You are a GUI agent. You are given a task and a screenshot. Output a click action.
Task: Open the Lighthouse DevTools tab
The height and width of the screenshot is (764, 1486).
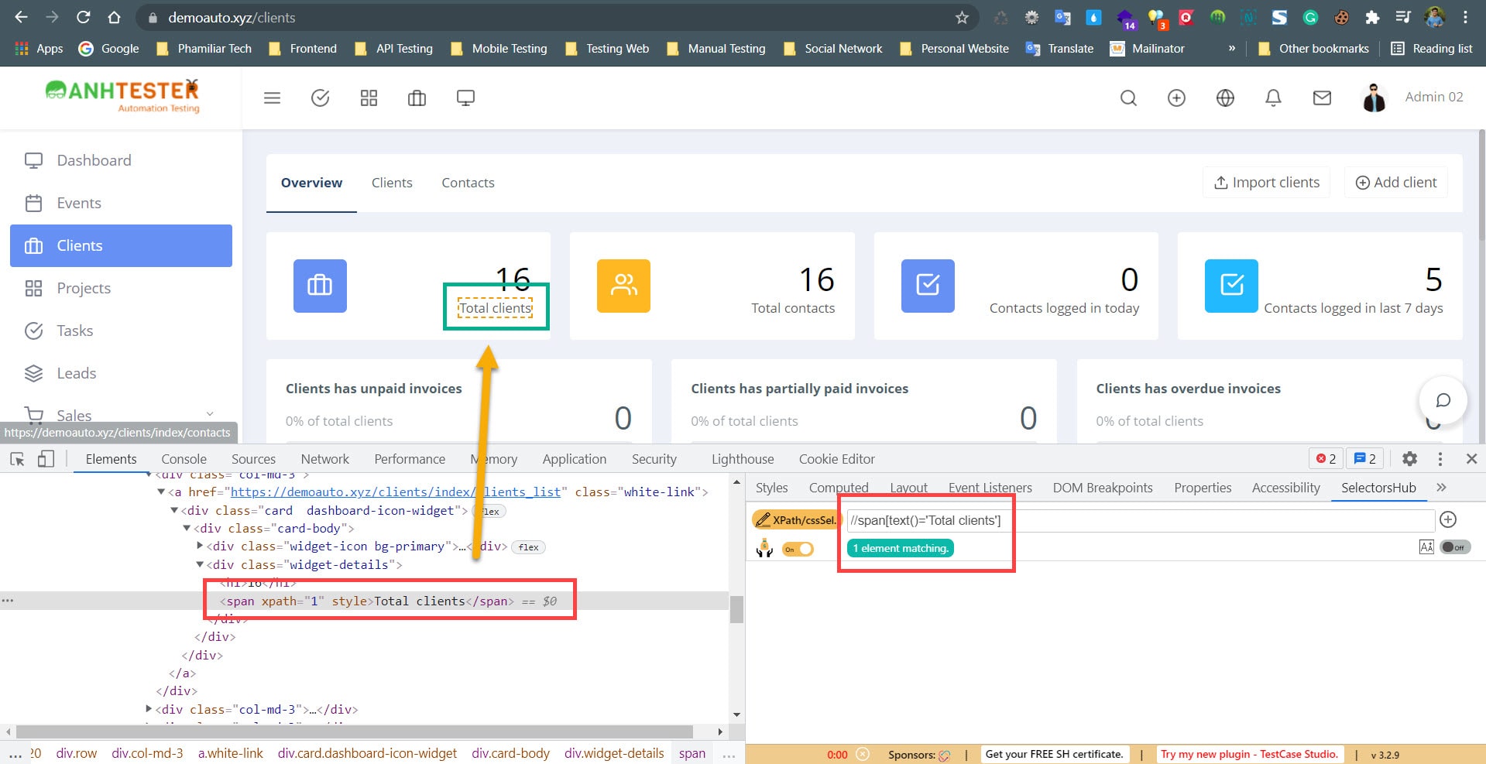[743, 459]
